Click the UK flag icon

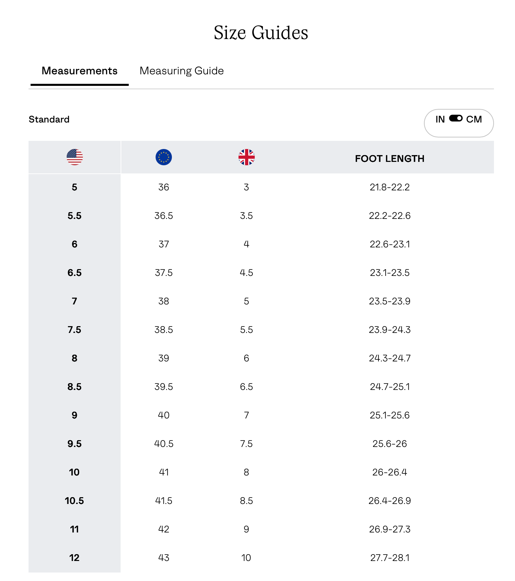247,157
